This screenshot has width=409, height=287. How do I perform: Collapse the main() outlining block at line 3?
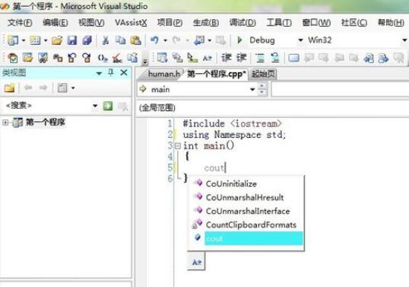click(x=177, y=145)
